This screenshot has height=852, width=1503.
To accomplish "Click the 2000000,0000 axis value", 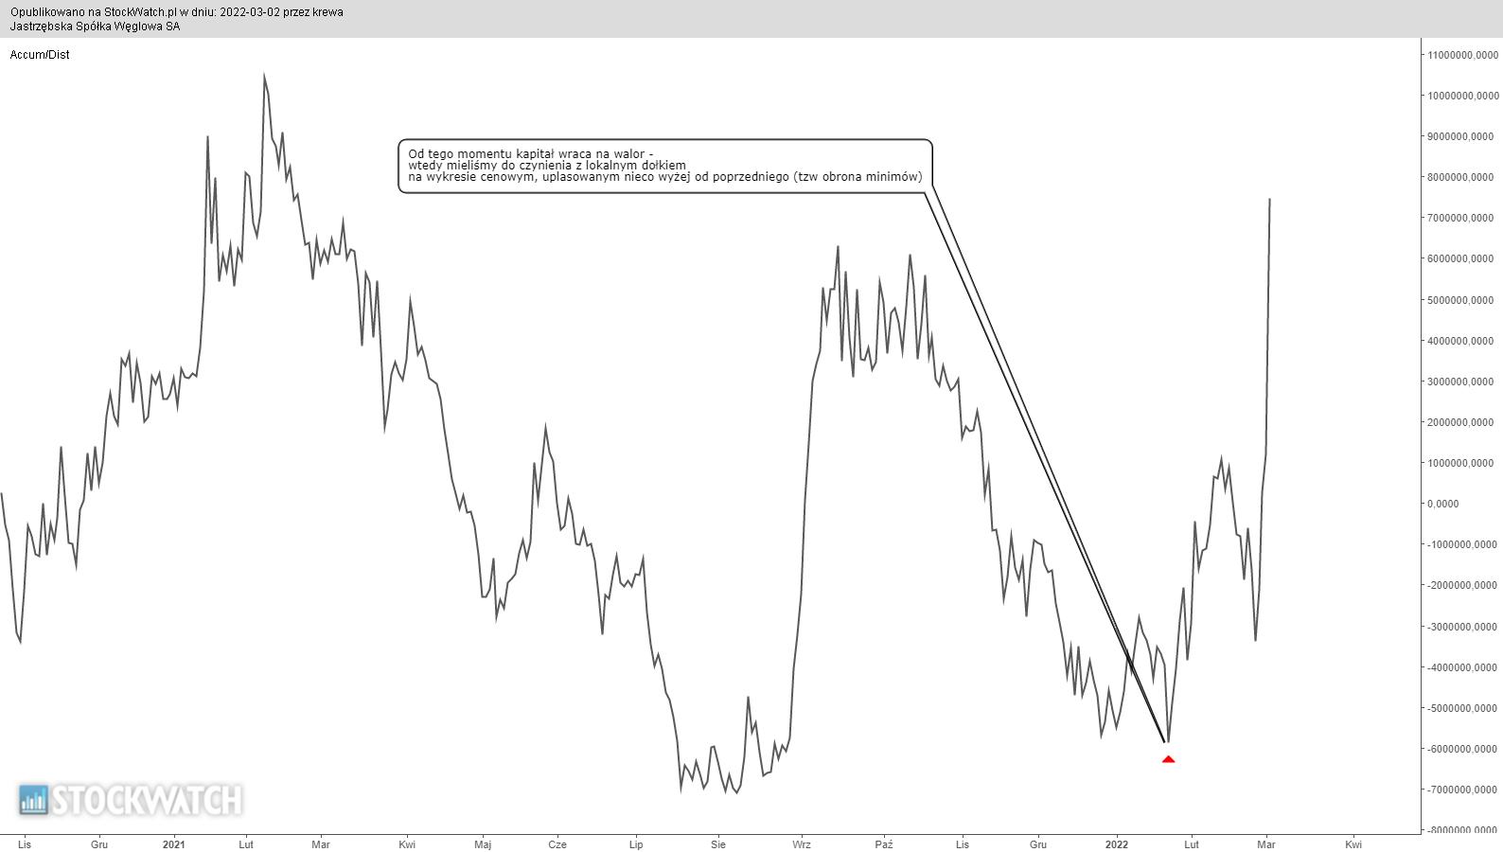I will click(x=1462, y=422).
